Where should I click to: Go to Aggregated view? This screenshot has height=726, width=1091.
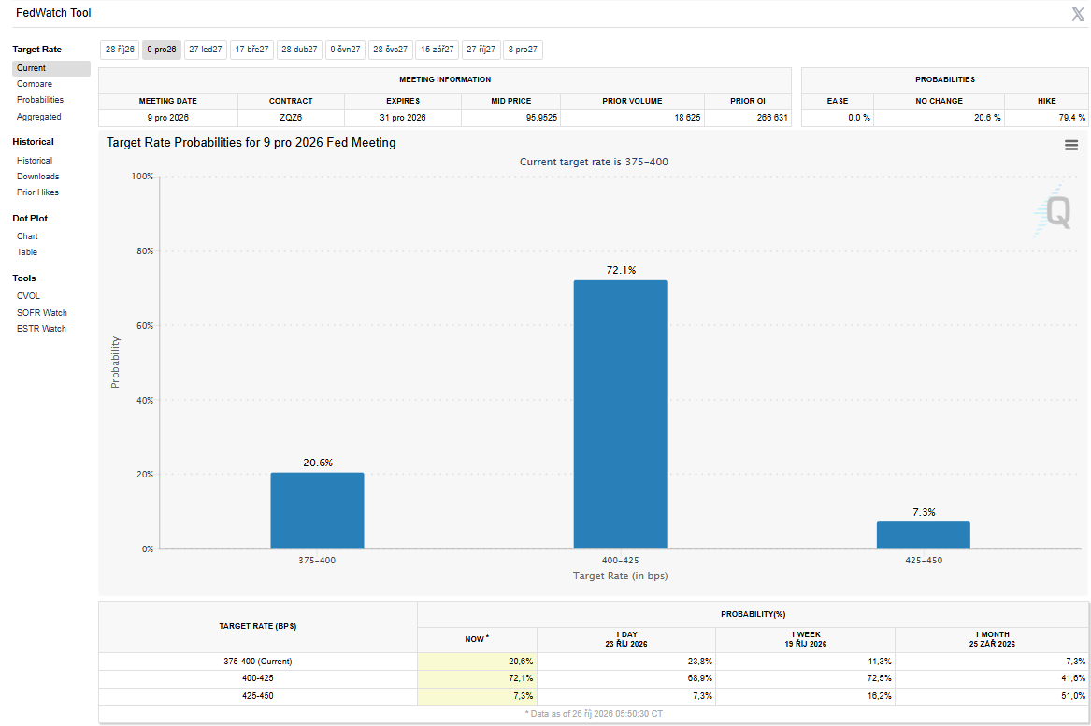coord(39,117)
